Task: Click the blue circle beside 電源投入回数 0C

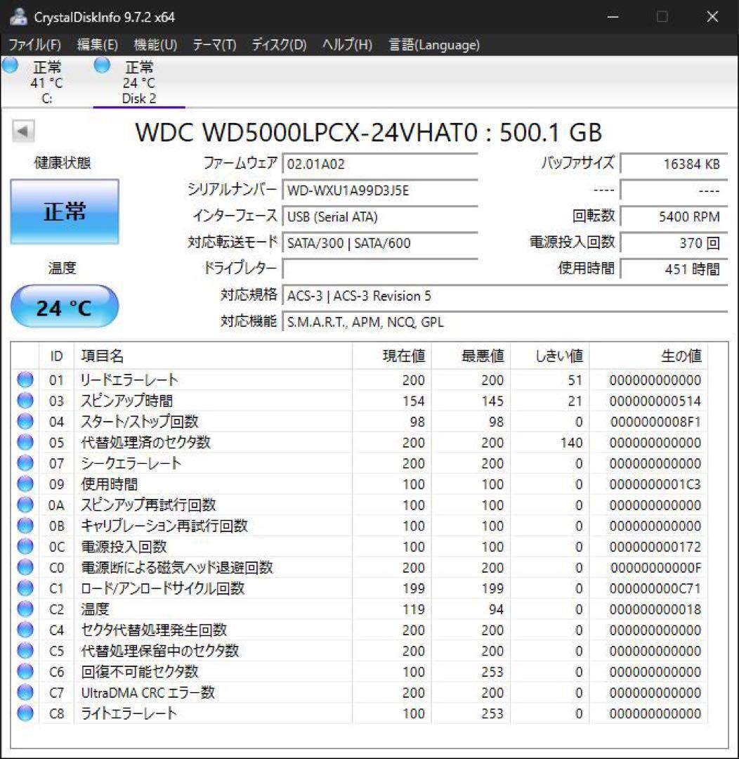Action: click(25, 547)
